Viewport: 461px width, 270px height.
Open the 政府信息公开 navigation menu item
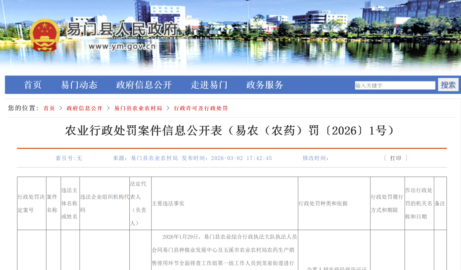pyautogui.click(x=144, y=85)
